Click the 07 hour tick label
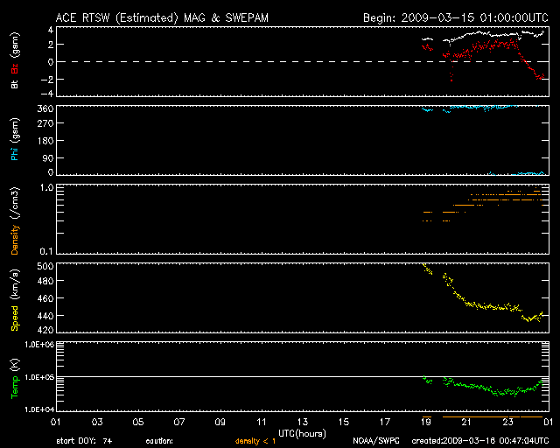Screen dimensions: 560x448 click(x=180, y=422)
